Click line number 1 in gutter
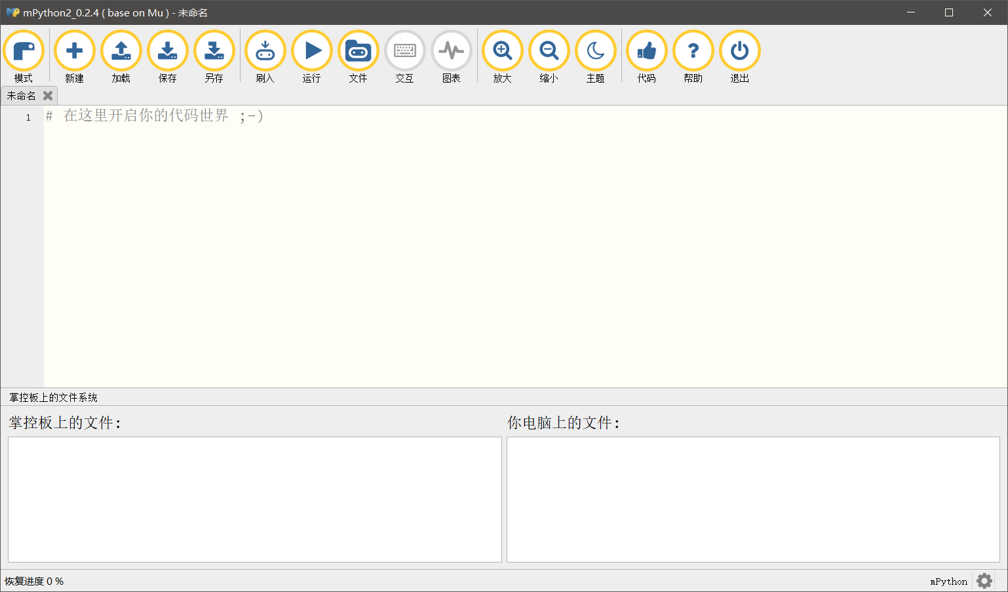The image size is (1008, 592). (x=28, y=117)
